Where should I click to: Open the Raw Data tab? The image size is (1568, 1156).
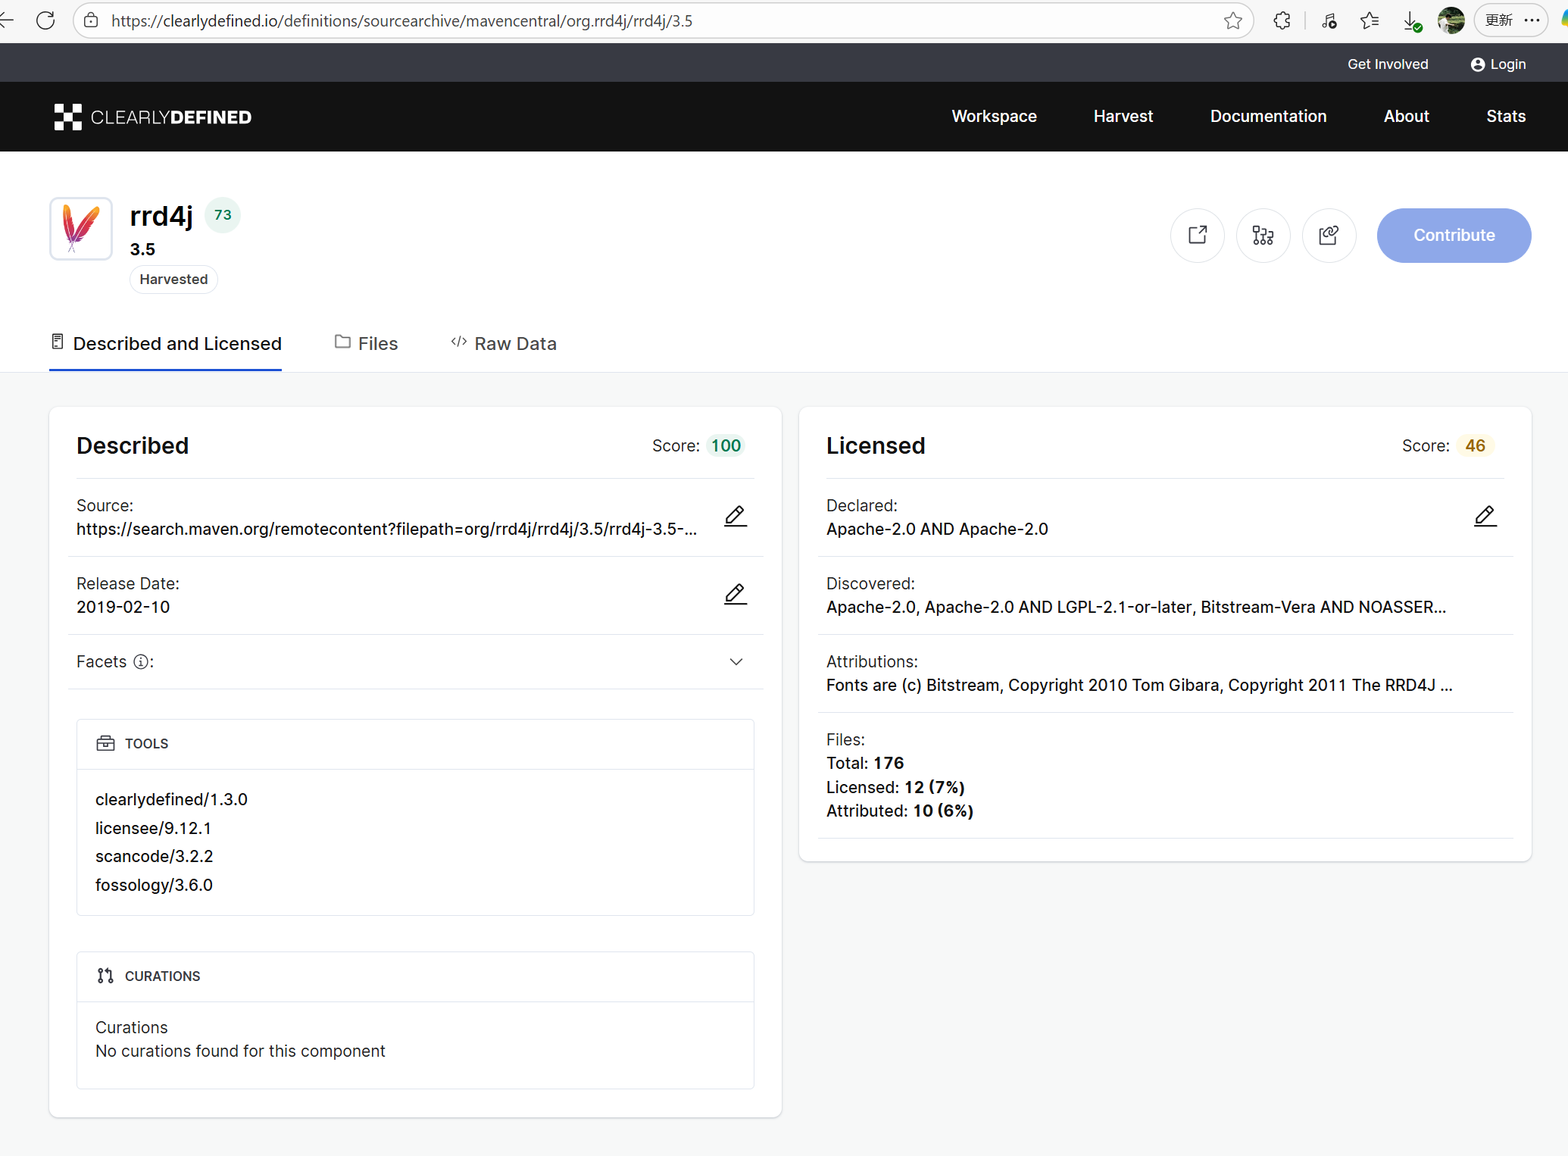click(504, 344)
